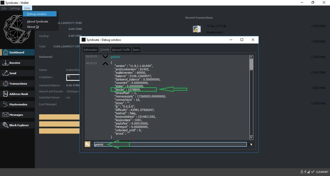Click the reply up-chevron beside the JSON output
The height and width of the screenshot is (176, 330).
(x=105, y=63)
